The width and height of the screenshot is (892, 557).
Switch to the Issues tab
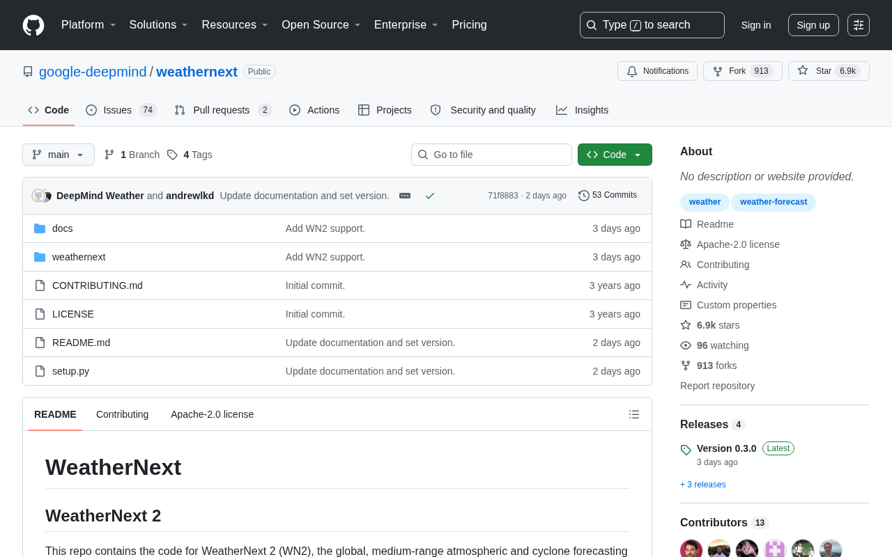point(121,110)
